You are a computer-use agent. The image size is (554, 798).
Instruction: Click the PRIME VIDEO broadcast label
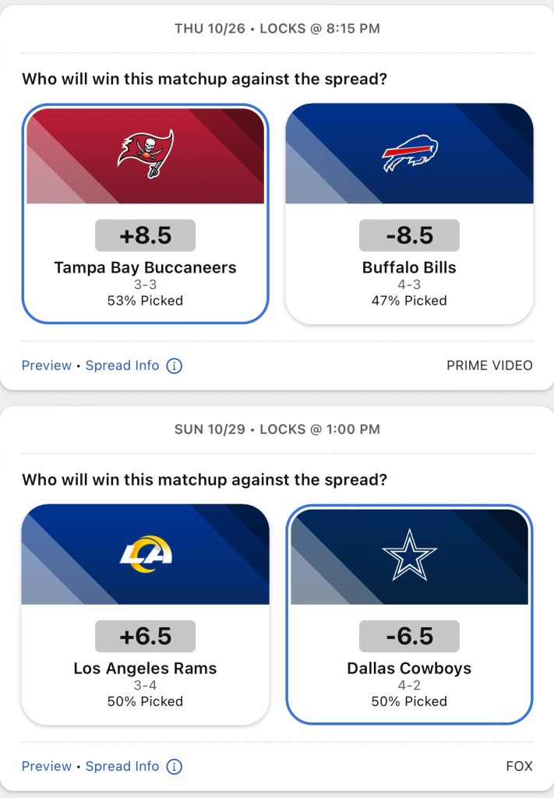tap(489, 365)
